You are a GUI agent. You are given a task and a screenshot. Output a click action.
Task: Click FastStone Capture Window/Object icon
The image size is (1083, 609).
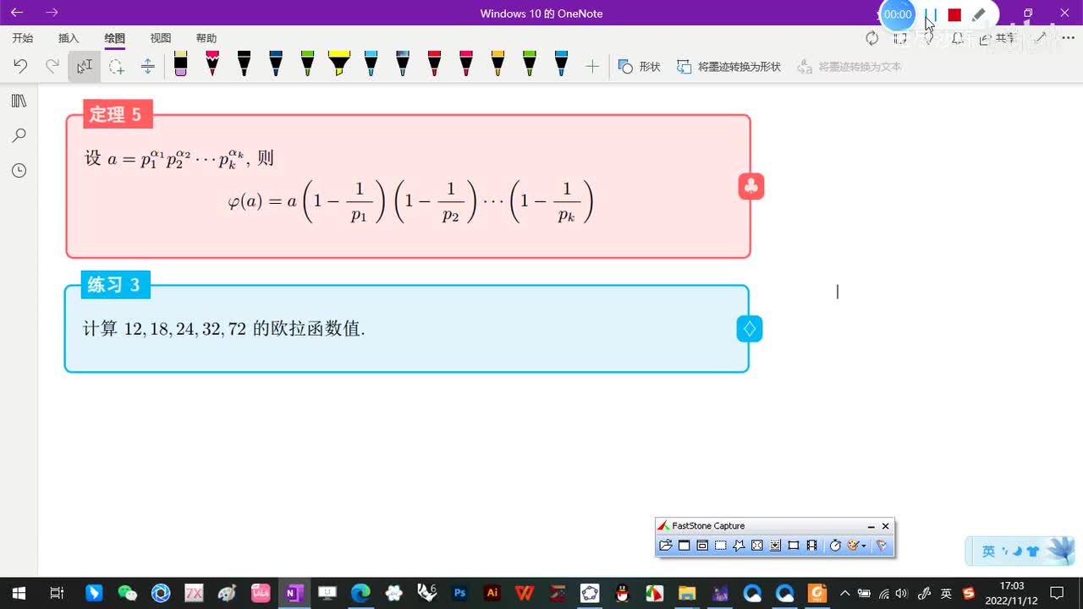(702, 546)
